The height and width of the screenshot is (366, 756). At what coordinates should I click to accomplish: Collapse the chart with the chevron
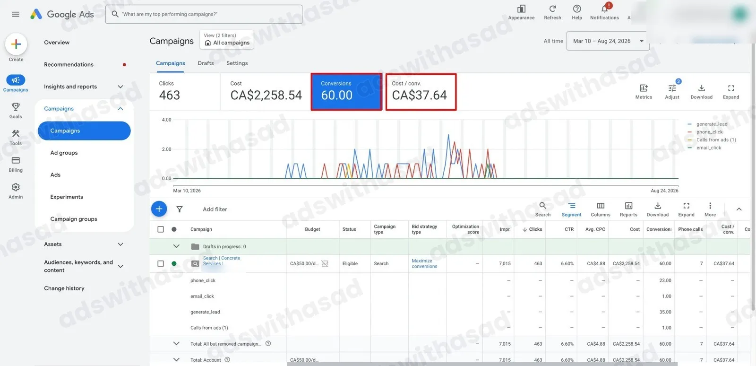[x=739, y=209]
